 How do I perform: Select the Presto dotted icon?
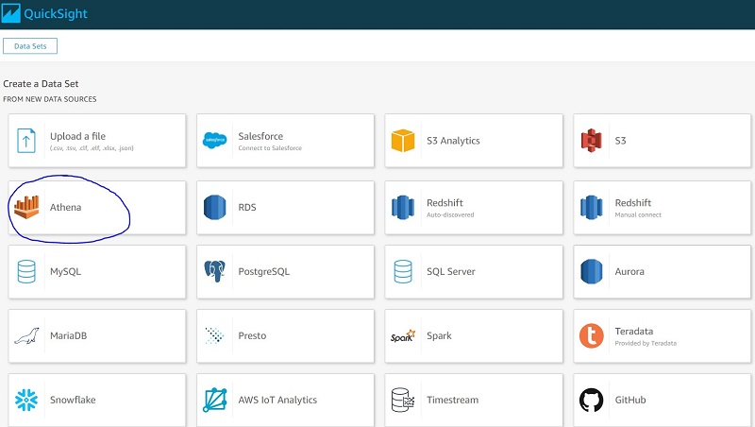tap(215, 335)
